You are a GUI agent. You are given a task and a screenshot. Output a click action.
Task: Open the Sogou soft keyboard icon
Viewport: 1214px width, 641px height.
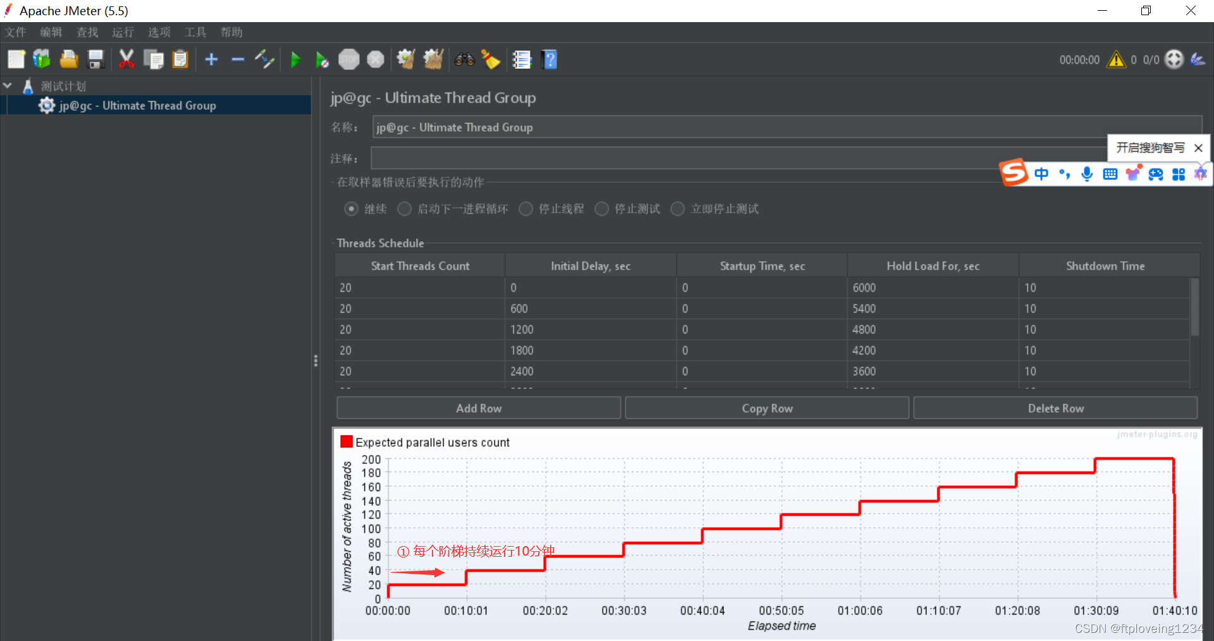[x=1110, y=174]
